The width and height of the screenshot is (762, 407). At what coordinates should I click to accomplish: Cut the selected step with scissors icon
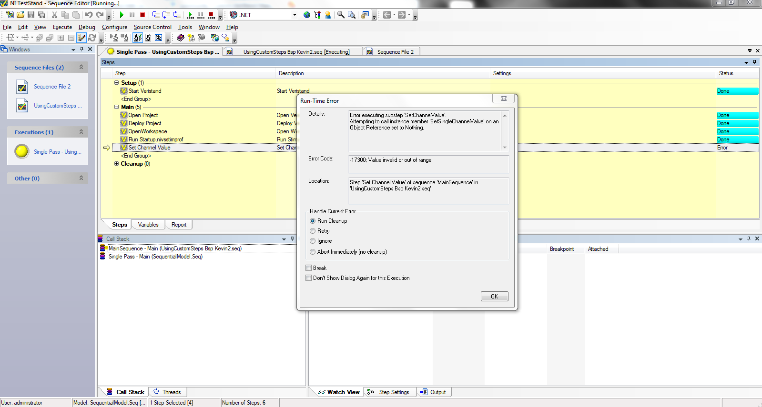54,15
